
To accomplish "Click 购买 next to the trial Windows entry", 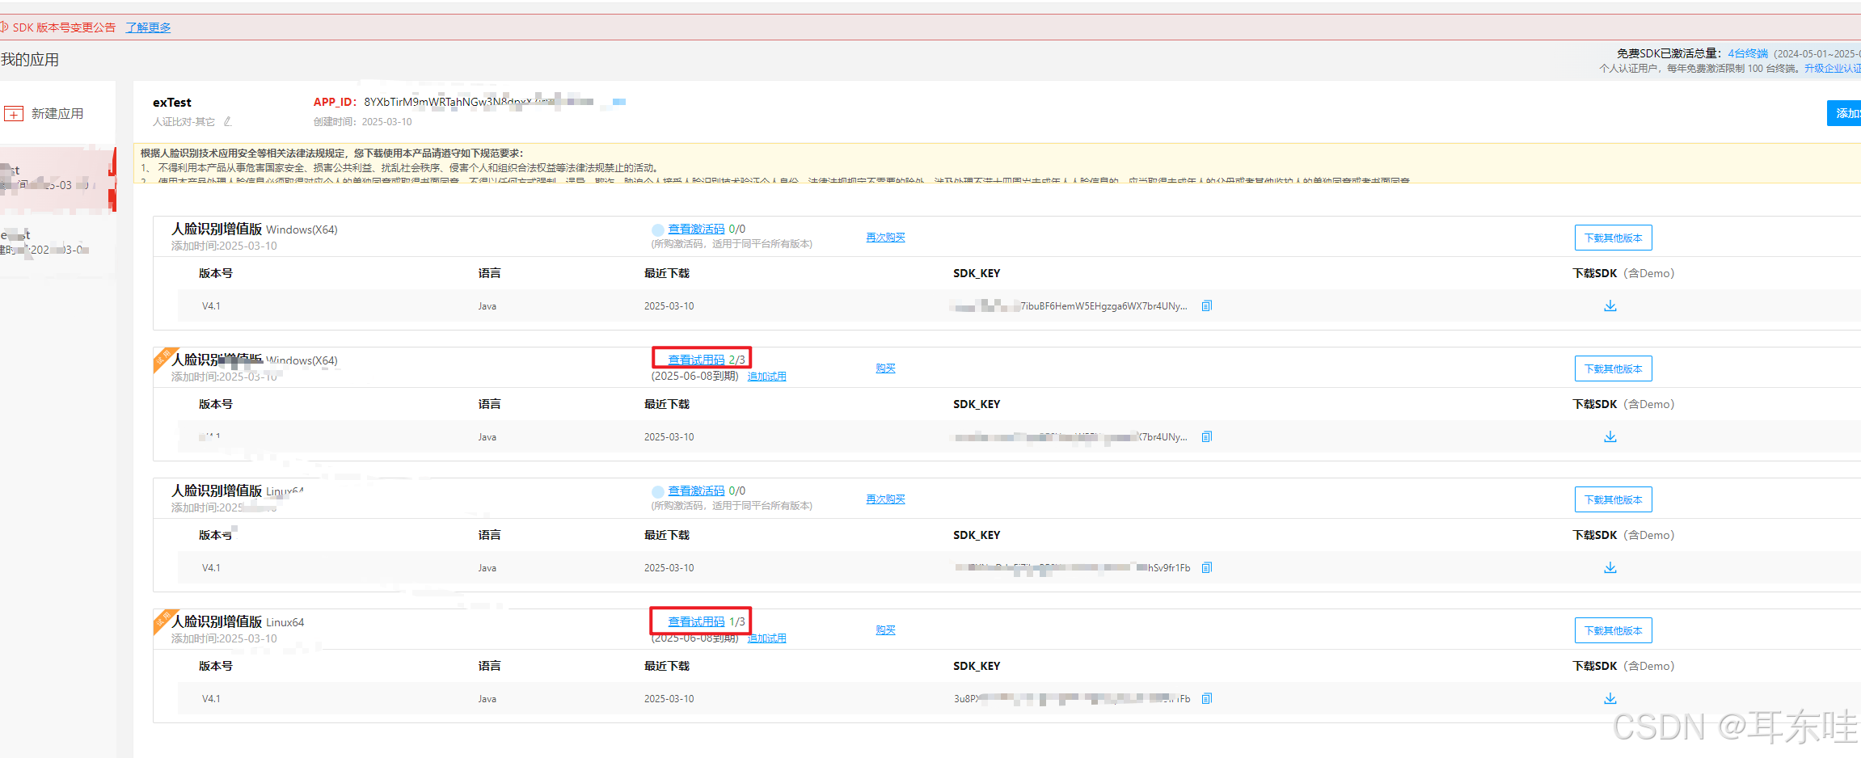I will (x=884, y=368).
